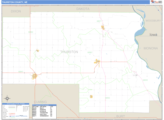164x120 pixels.
Task: Click the map legend title bar
Action: (16, 104)
